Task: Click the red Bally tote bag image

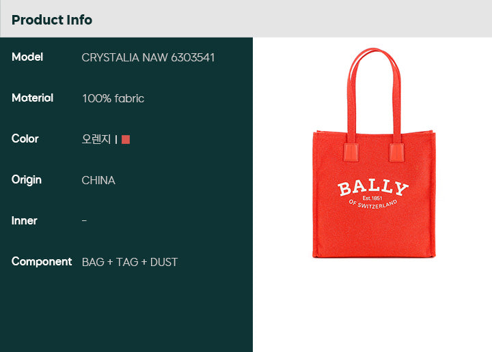Action: pos(374,153)
